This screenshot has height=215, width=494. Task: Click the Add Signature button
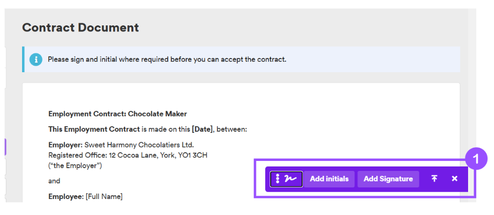pyautogui.click(x=388, y=179)
